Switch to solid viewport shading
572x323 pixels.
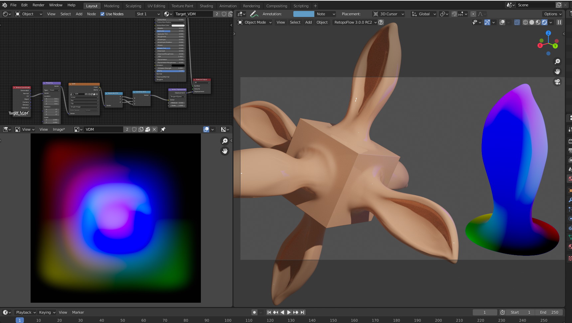coord(532,22)
